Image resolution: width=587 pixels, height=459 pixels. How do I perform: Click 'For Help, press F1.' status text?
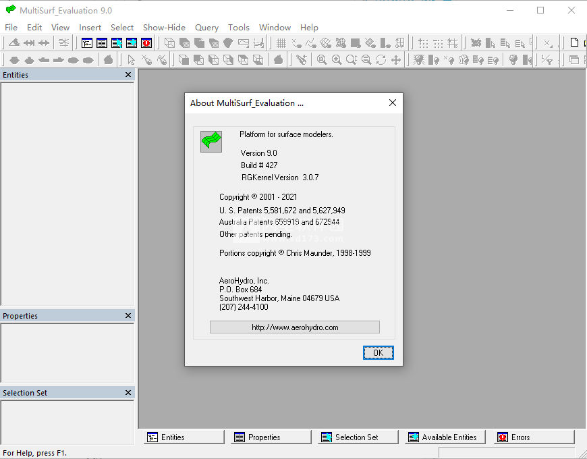pyautogui.click(x=35, y=453)
